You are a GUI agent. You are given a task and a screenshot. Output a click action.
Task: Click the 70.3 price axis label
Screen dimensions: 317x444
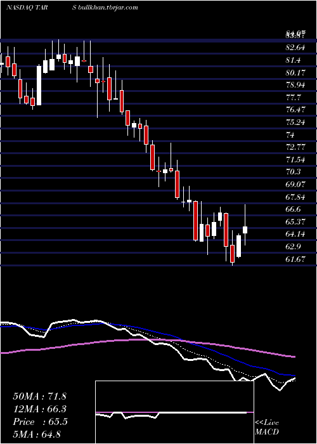[293, 172]
